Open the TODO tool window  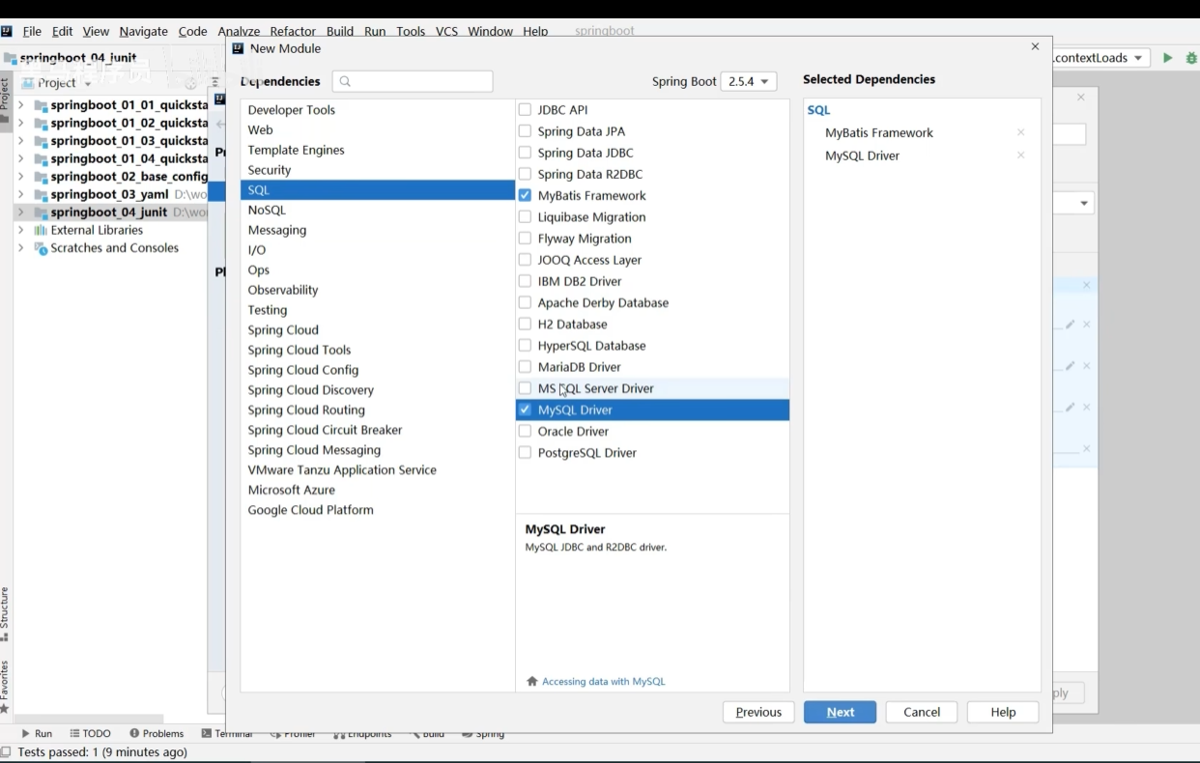[91, 734]
